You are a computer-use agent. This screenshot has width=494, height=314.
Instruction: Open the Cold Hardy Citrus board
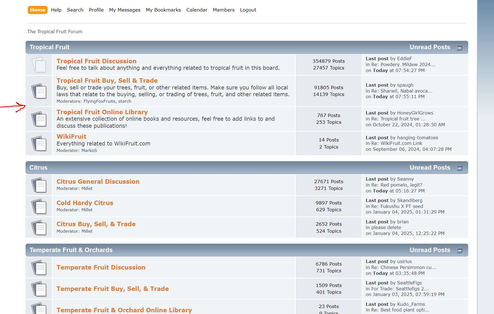tap(85, 203)
